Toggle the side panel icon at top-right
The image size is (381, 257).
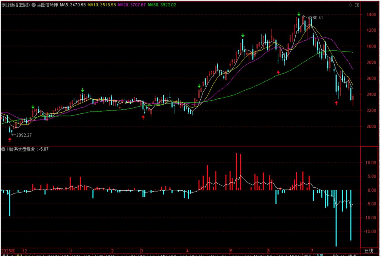pos(357,5)
